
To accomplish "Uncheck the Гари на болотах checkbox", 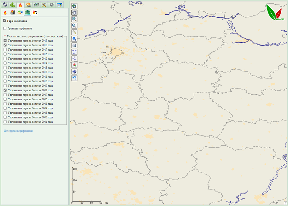I will coord(5,20).
